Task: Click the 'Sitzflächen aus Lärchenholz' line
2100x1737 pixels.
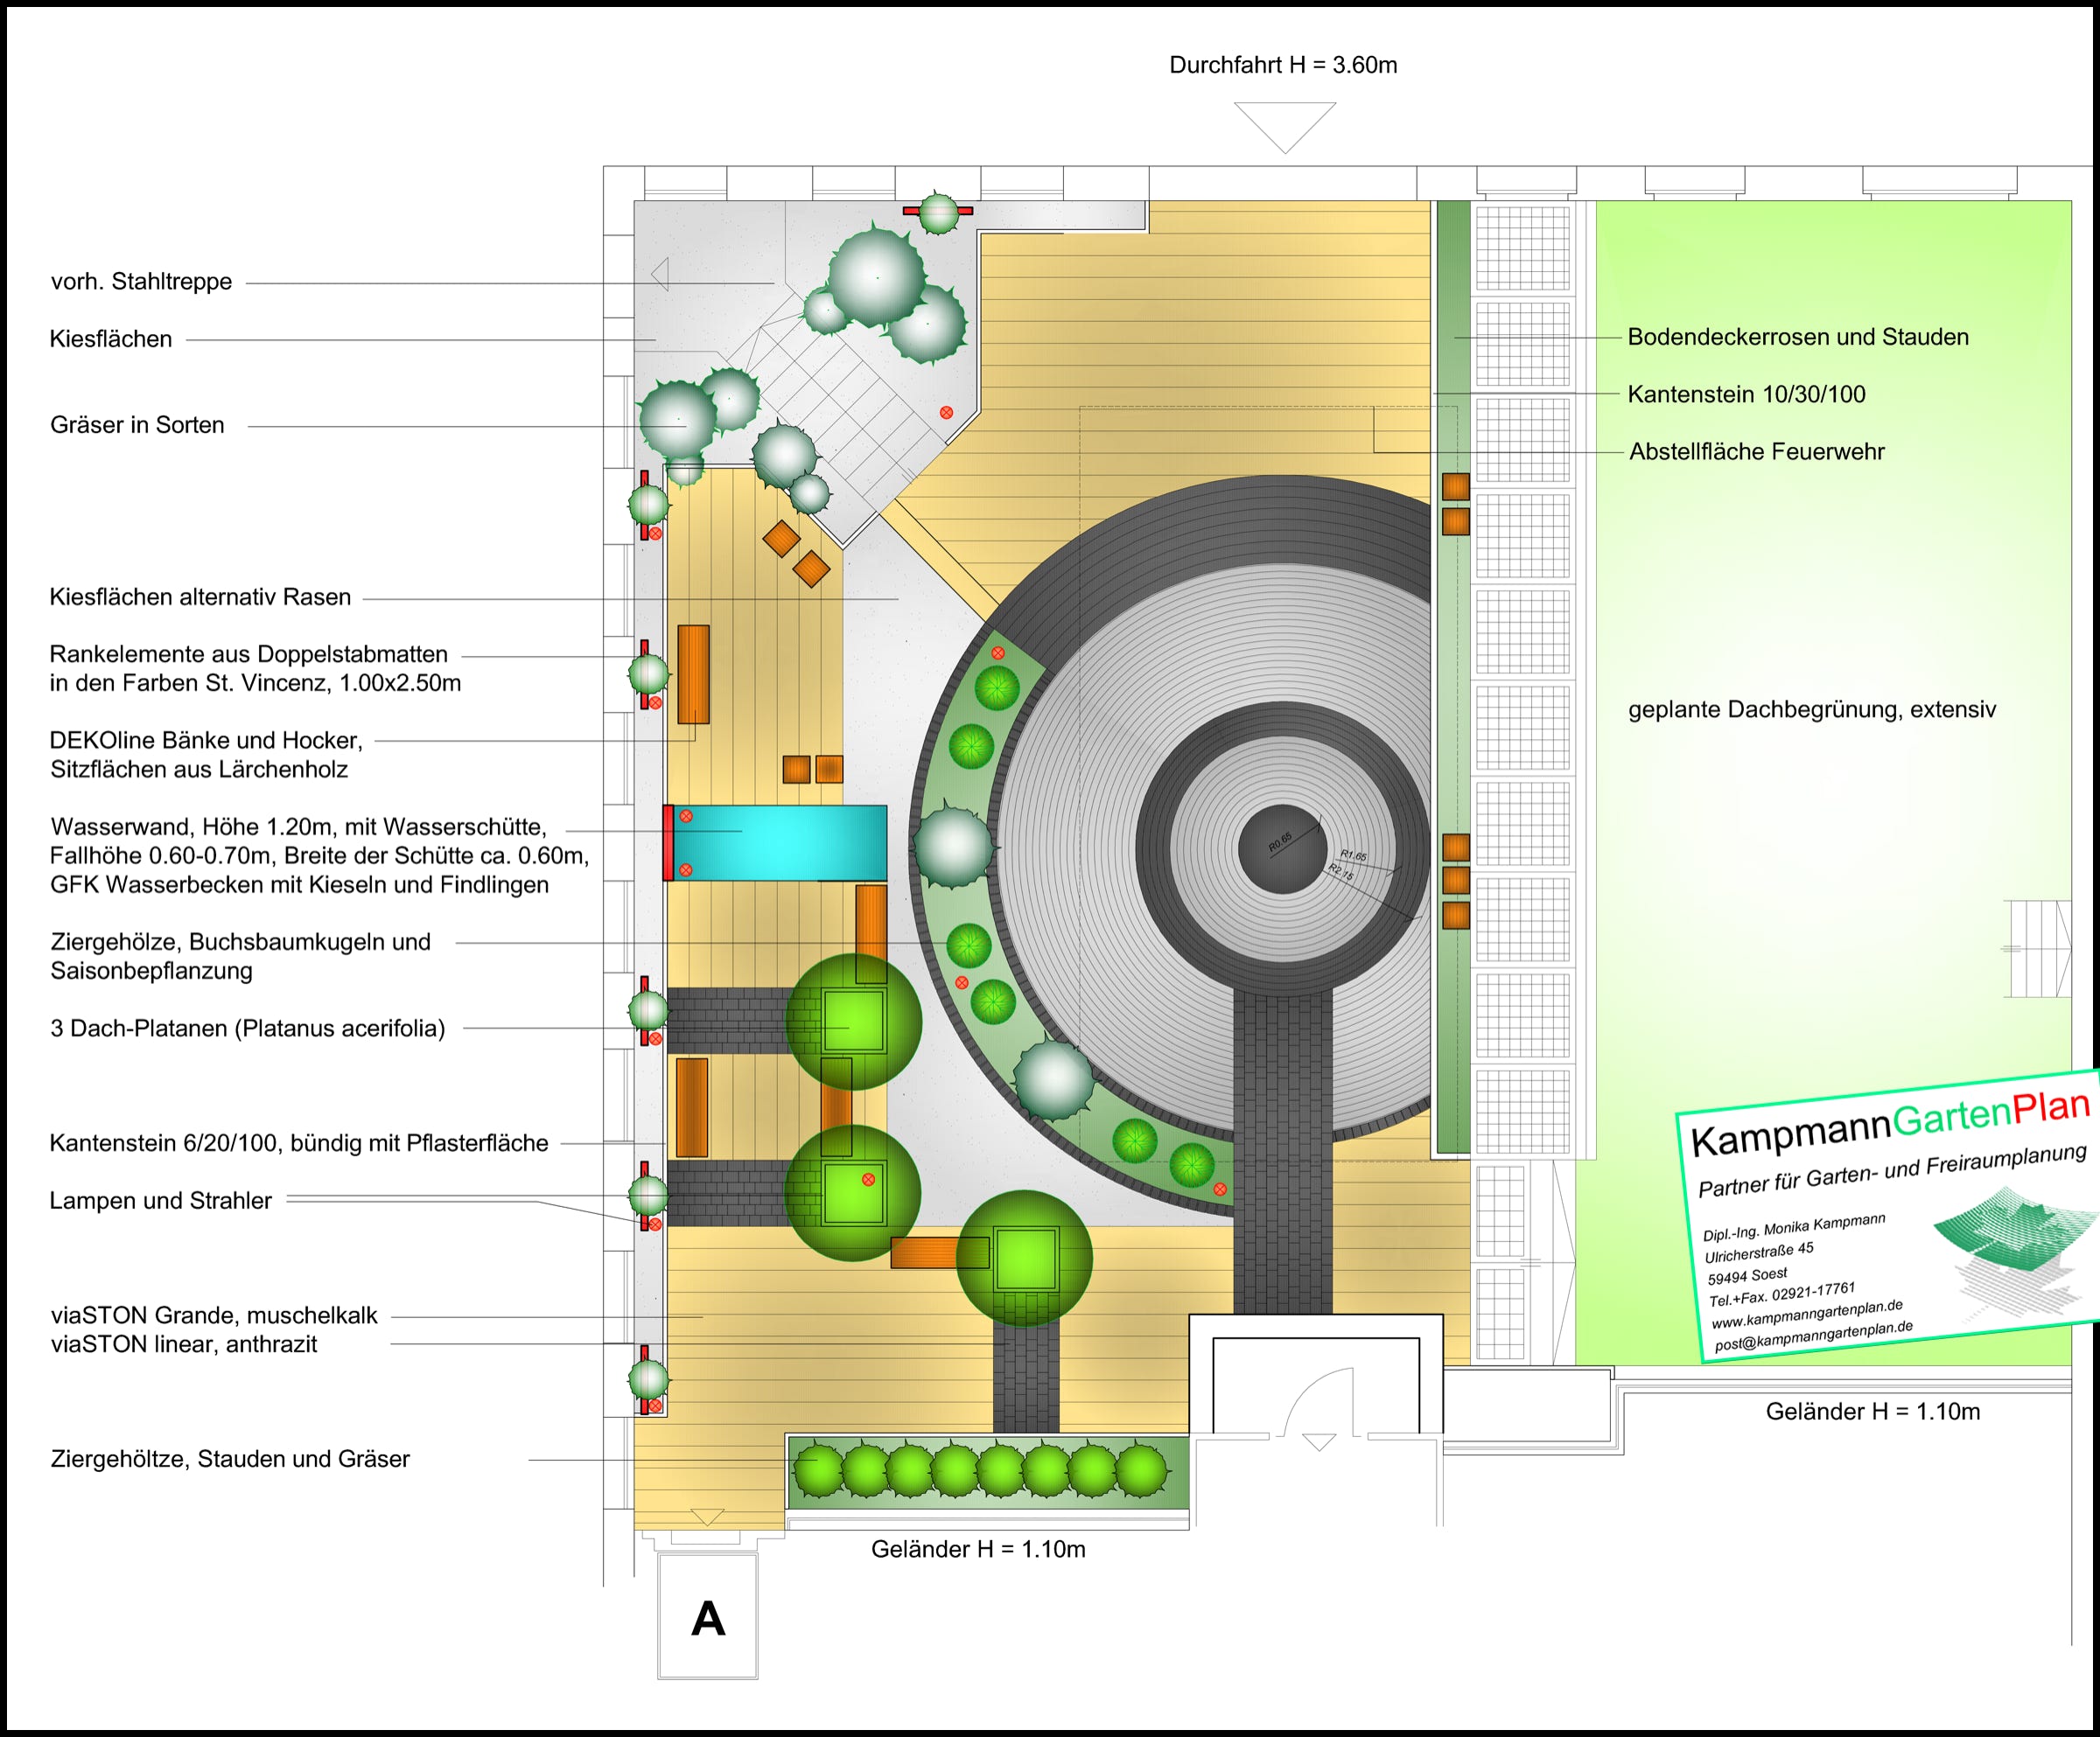Action: tap(199, 769)
